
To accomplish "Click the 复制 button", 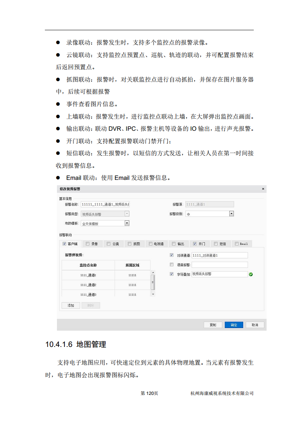I will (x=213, y=325).
